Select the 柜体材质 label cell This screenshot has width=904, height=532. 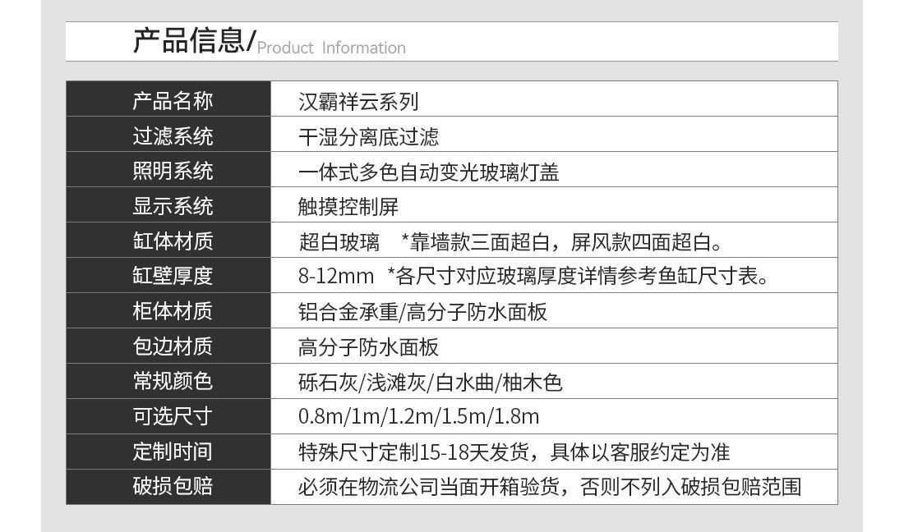[173, 312]
